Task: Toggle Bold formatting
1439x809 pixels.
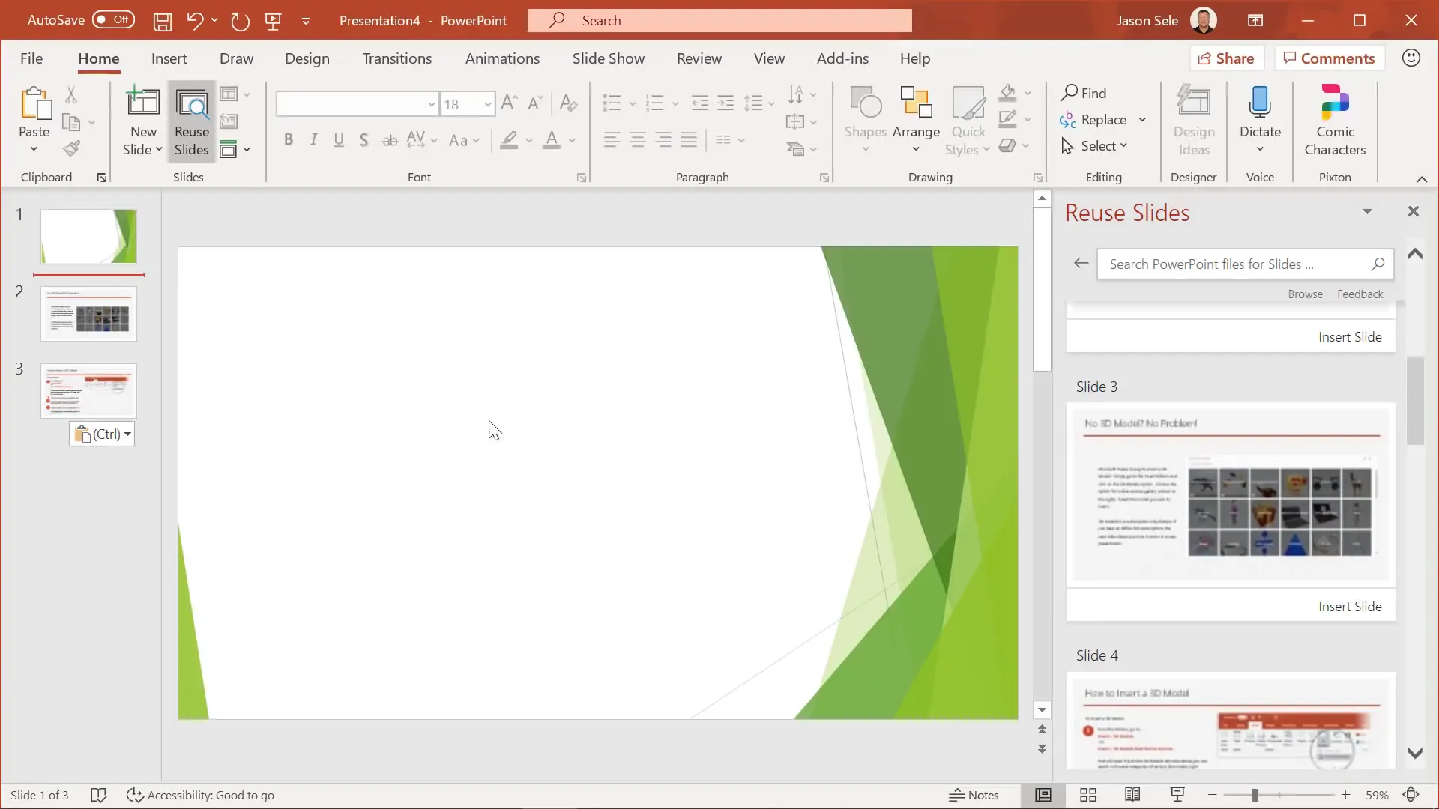Action: coord(289,139)
